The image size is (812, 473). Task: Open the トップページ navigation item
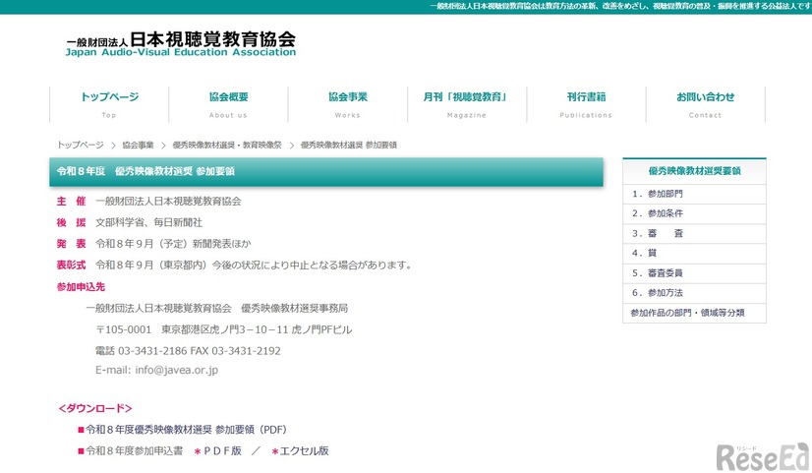109,104
